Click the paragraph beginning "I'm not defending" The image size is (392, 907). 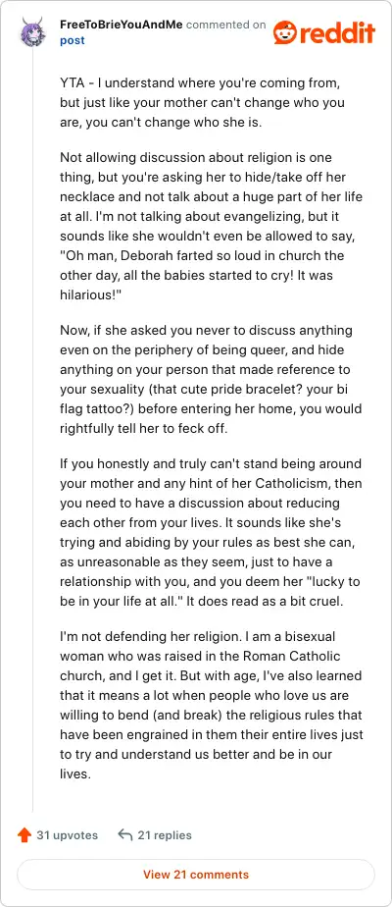click(x=212, y=705)
